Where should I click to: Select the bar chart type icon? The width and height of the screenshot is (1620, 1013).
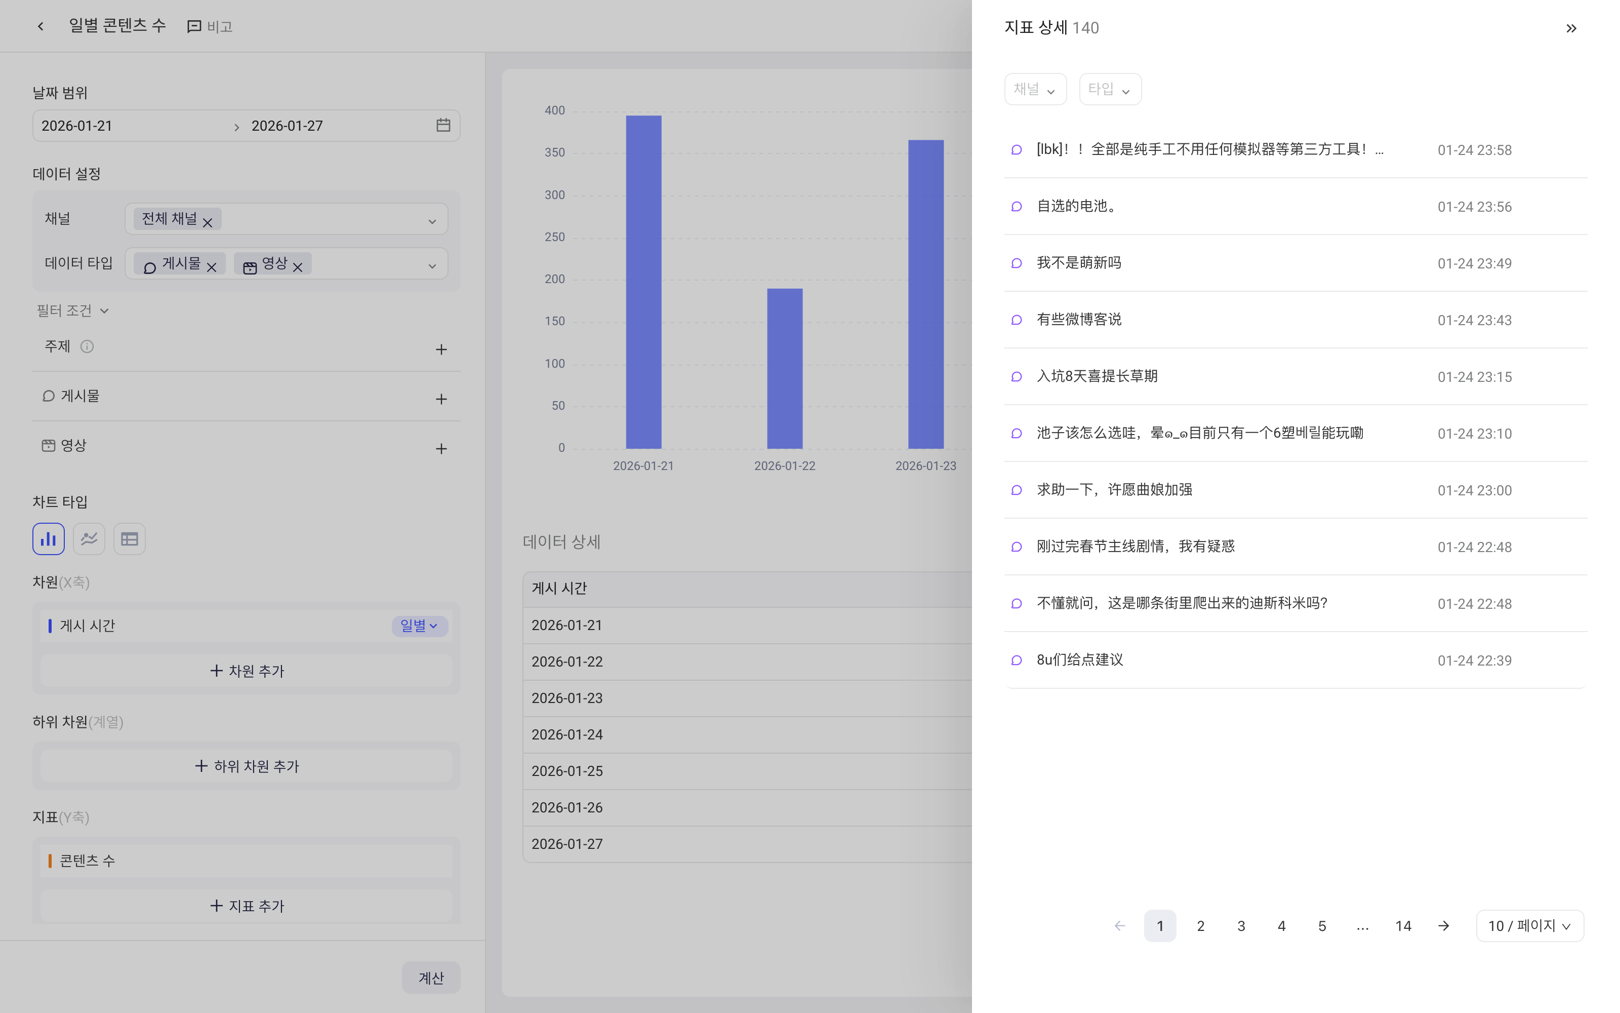[x=48, y=538]
